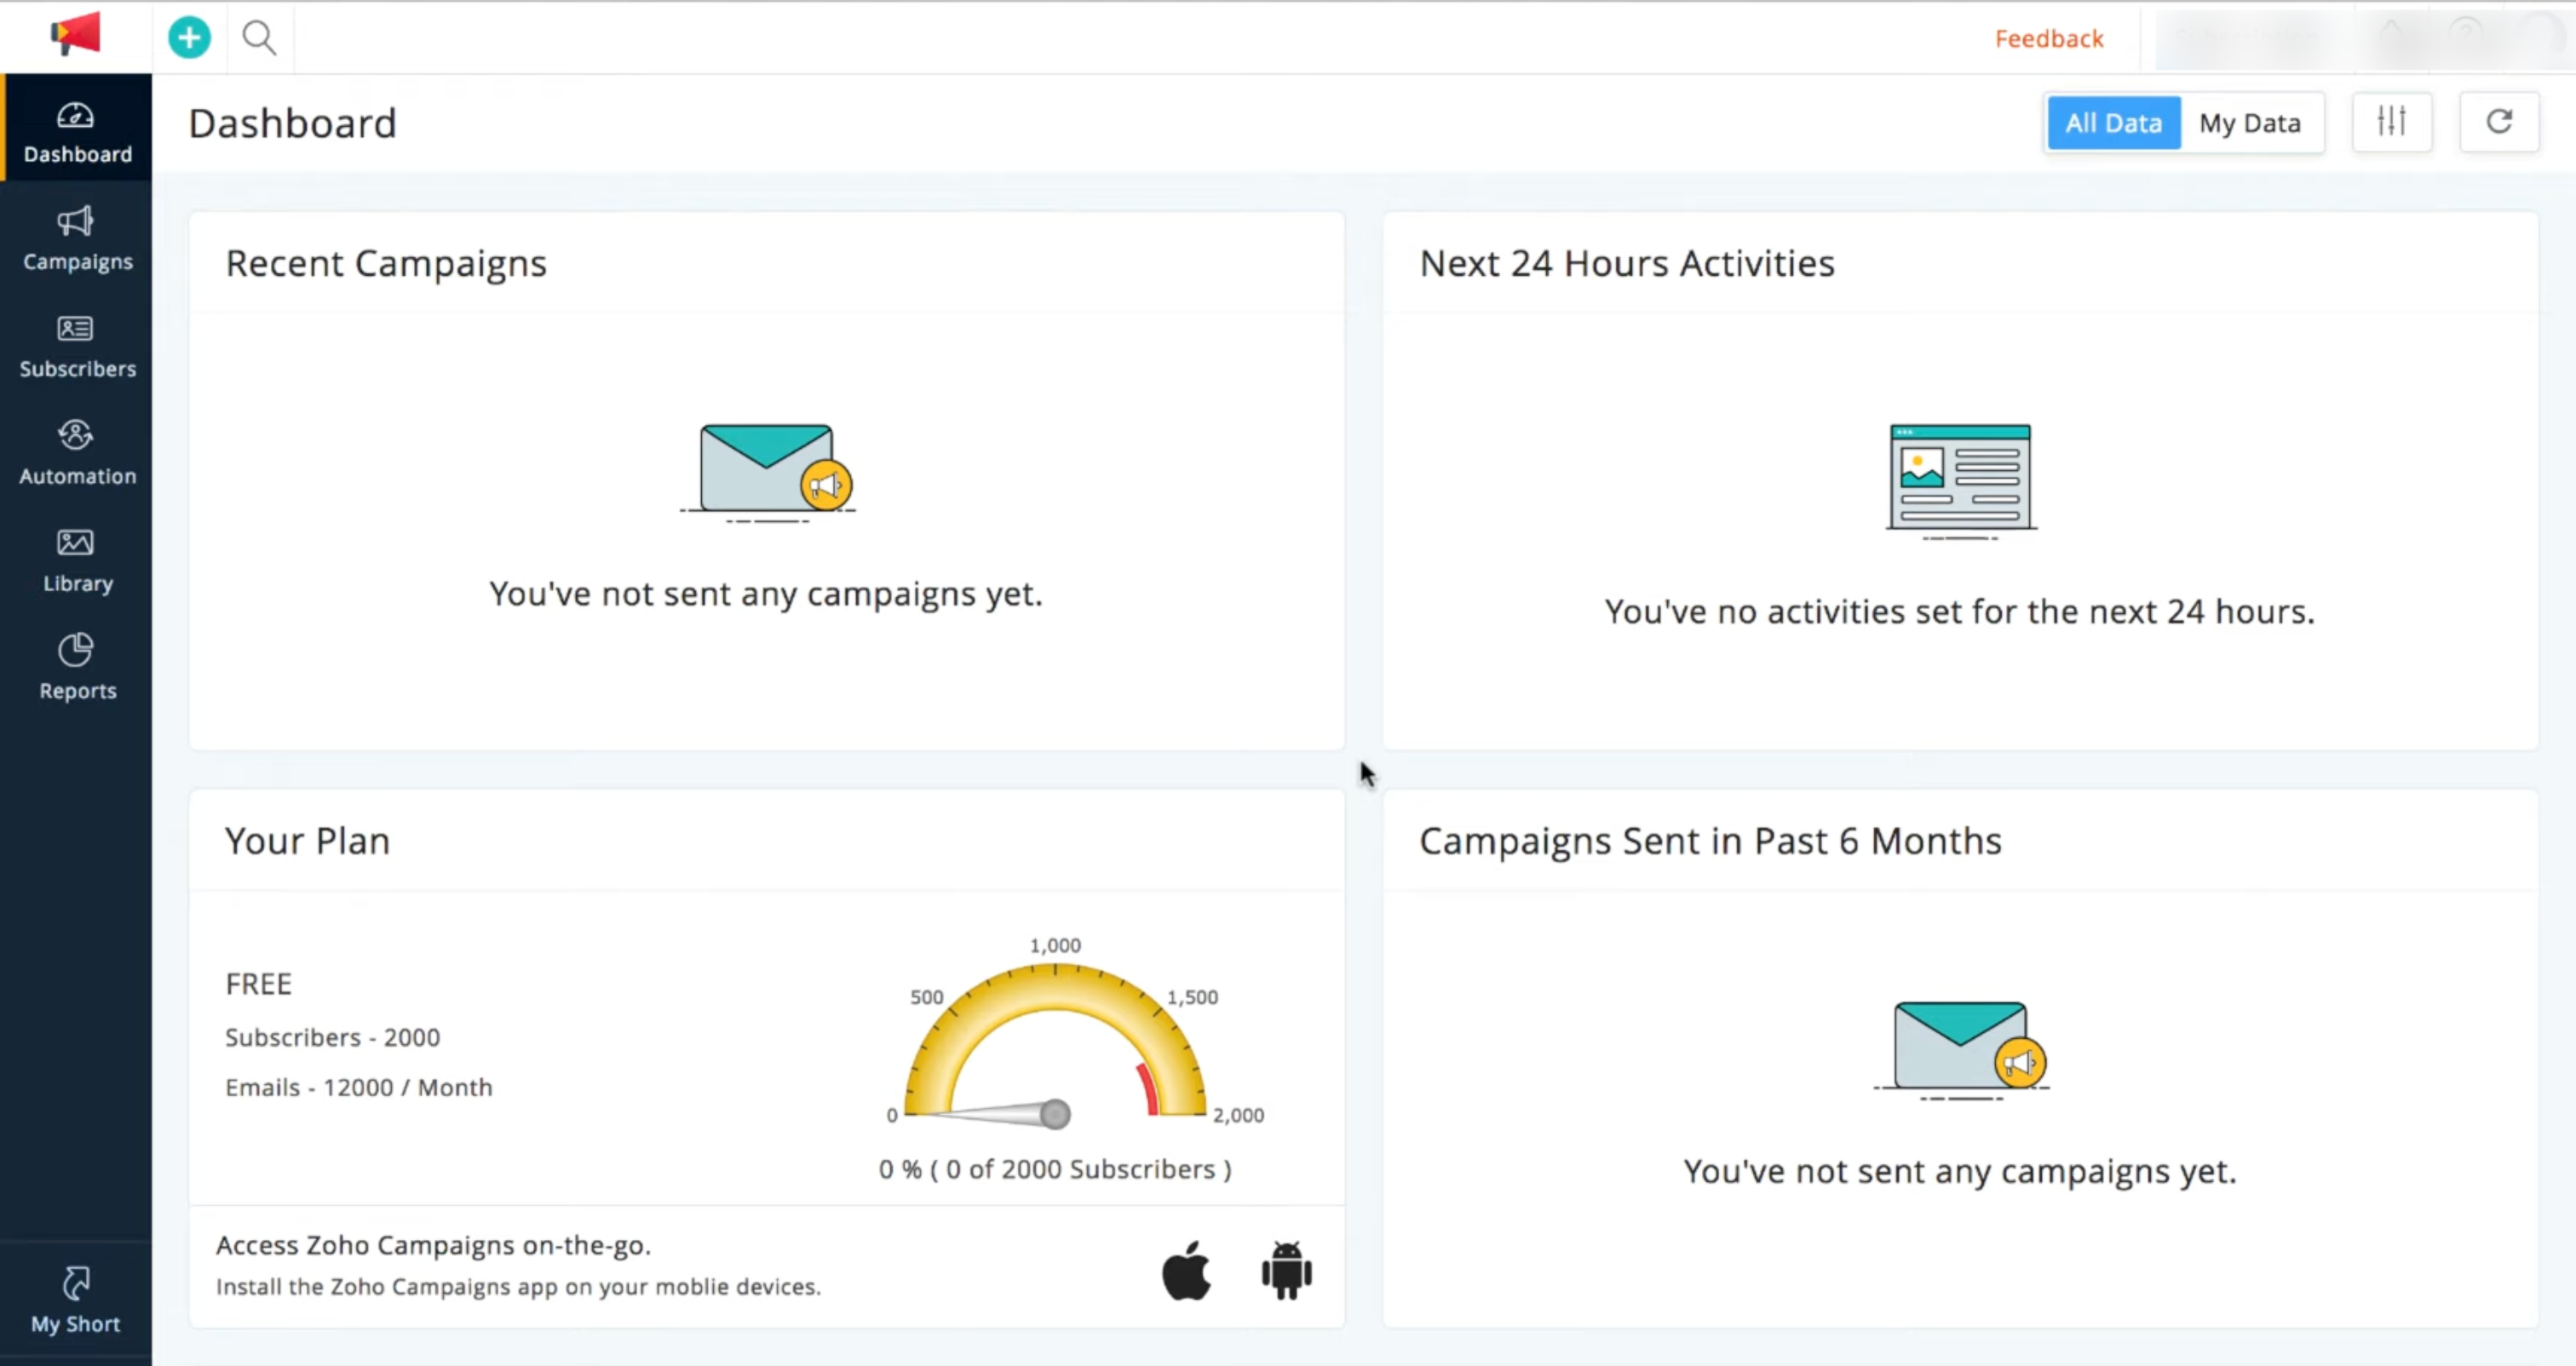Refresh the dashboard
This screenshot has width=2576, height=1366.
[2499, 122]
